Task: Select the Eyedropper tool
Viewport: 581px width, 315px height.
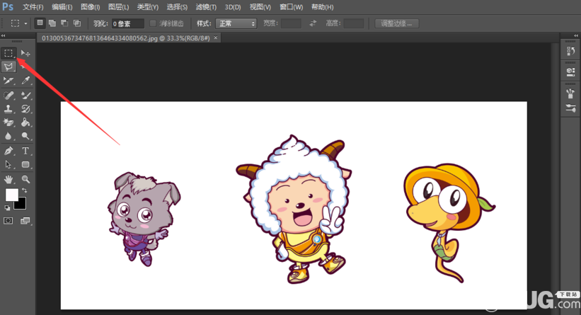Action: (x=25, y=81)
